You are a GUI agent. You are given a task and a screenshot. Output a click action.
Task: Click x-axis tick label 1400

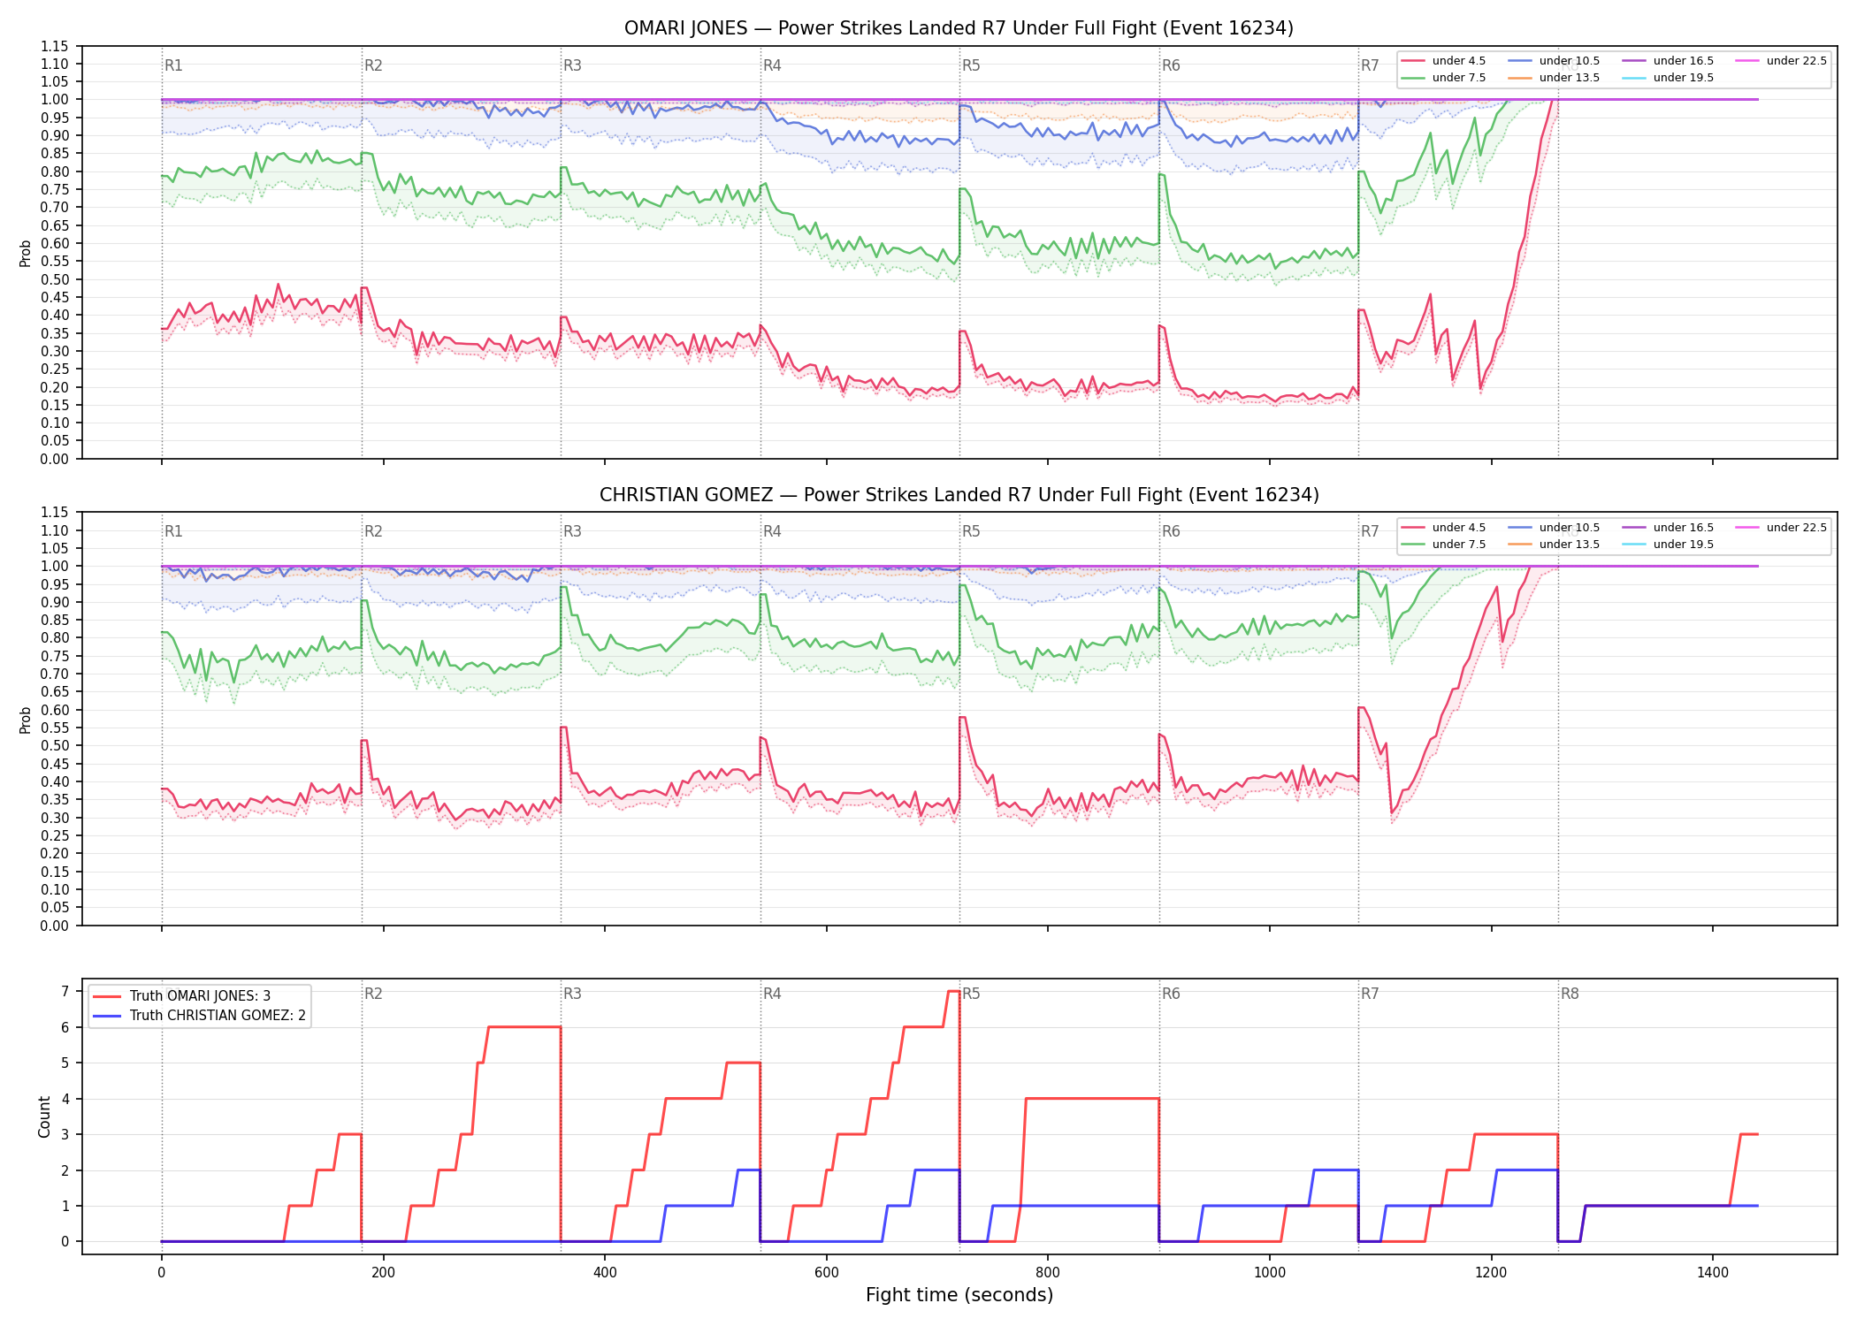click(1713, 1273)
